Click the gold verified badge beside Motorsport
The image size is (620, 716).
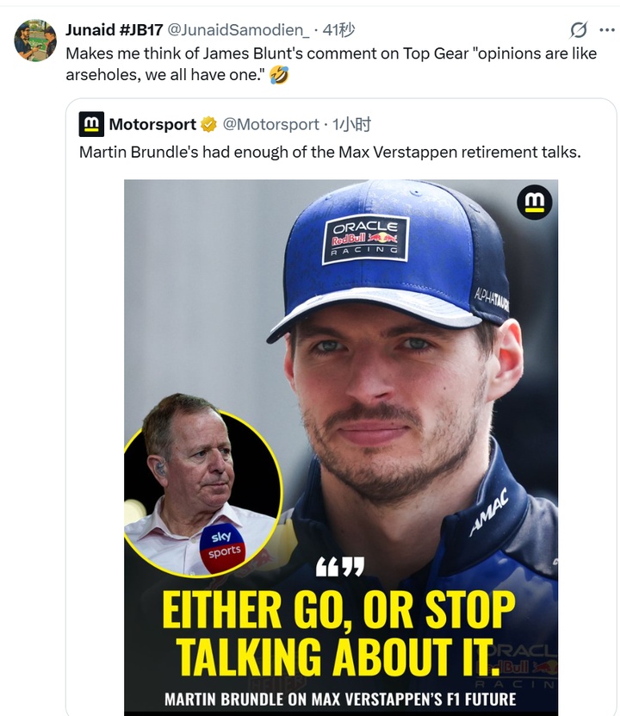point(208,125)
